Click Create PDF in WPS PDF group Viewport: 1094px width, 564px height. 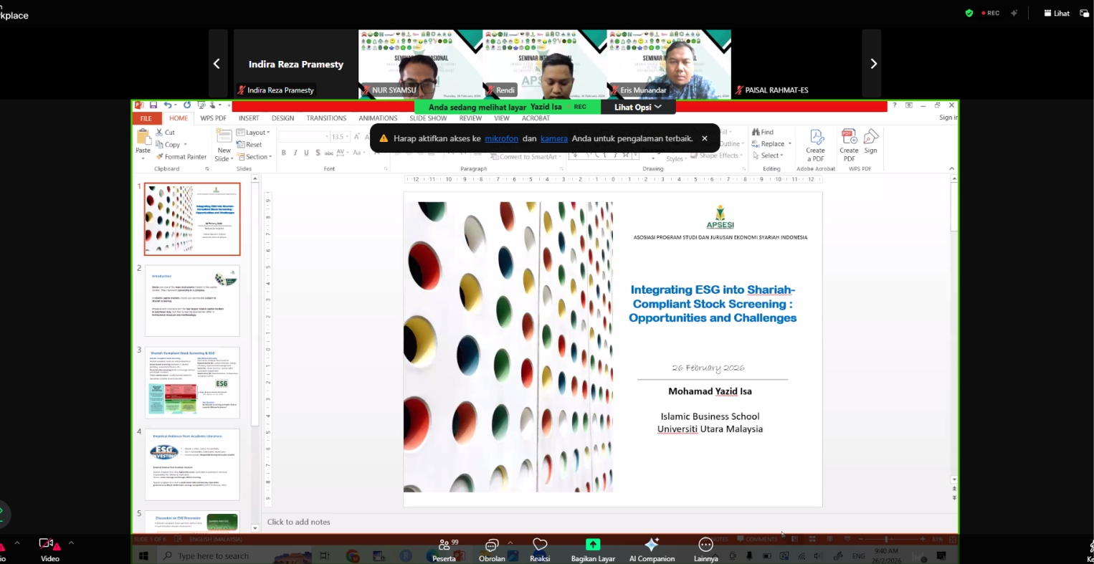pyautogui.click(x=849, y=145)
